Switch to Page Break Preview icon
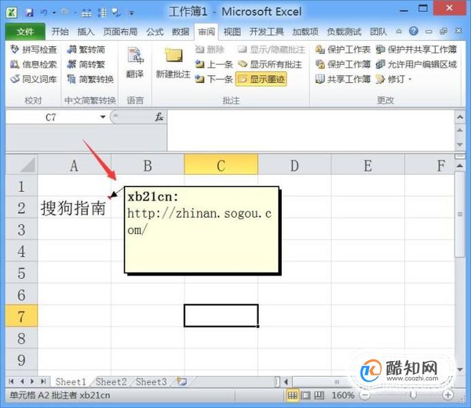The width and height of the screenshot is (471, 408). pyautogui.click(x=319, y=395)
